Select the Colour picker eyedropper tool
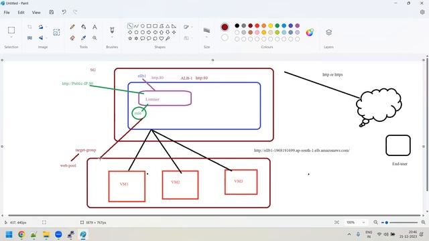The image size is (429, 241). (83, 38)
